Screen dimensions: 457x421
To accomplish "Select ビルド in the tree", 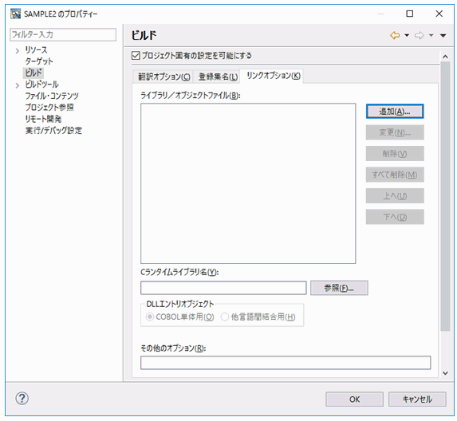I will coord(33,73).
